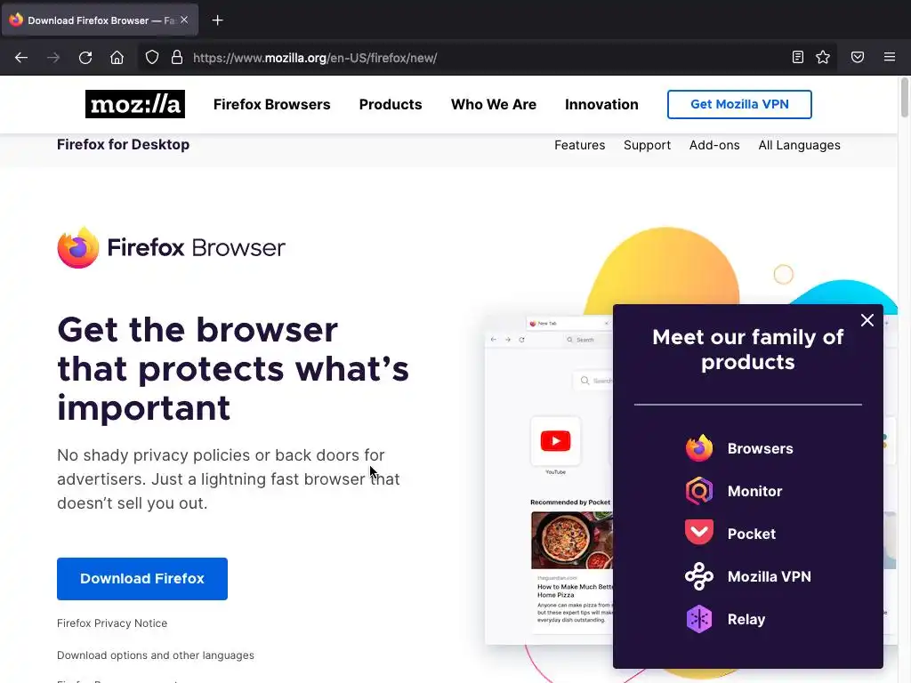Click the Mozilla VPN product icon

(699, 576)
